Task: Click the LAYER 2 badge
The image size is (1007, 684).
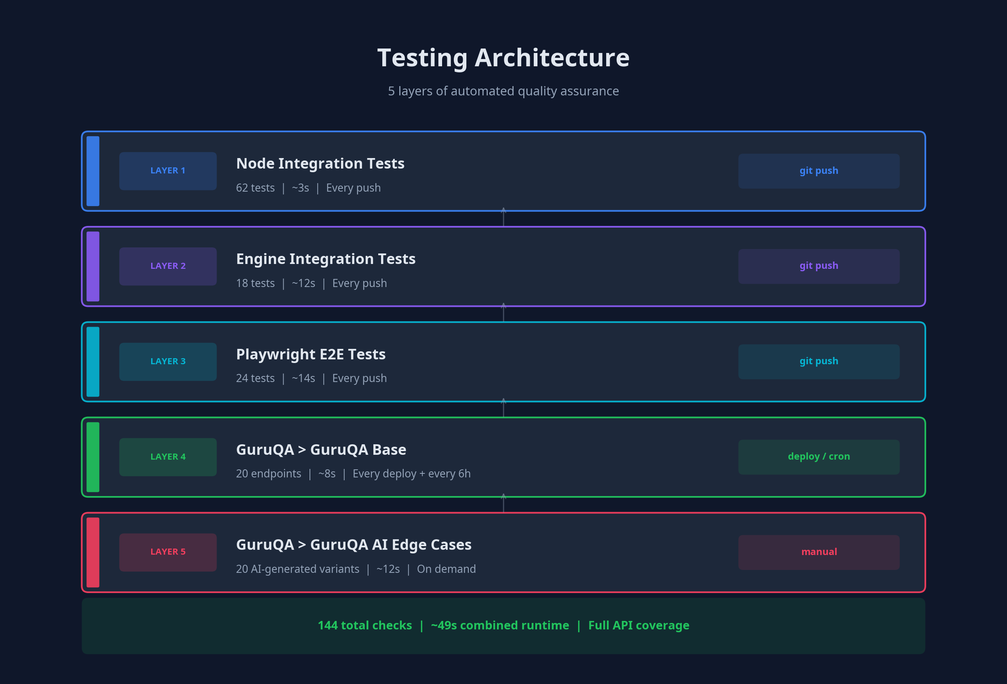Action: 168,266
